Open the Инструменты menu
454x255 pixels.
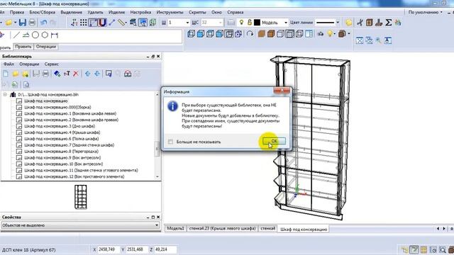click(170, 13)
